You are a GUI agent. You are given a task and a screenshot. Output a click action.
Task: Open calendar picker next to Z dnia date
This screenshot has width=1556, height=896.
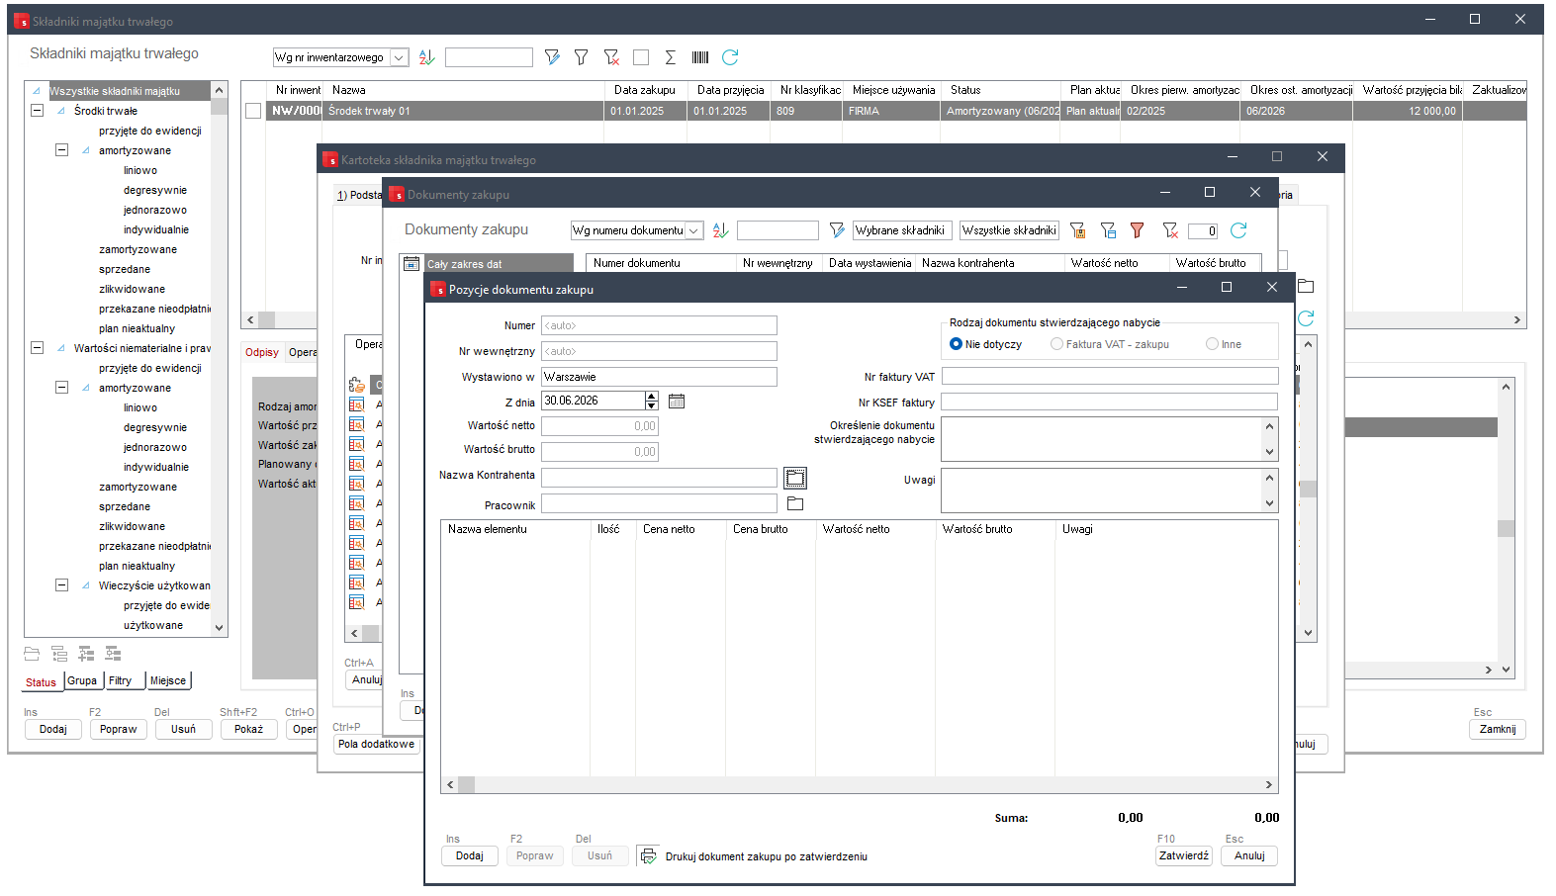(x=677, y=402)
